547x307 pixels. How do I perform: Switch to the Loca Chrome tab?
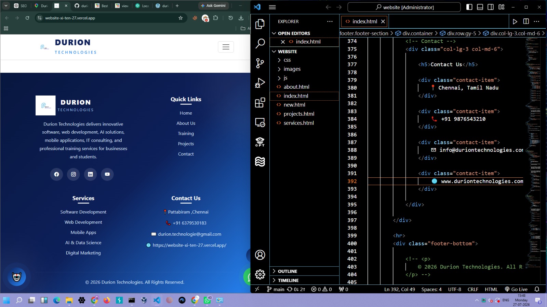click(x=142, y=6)
